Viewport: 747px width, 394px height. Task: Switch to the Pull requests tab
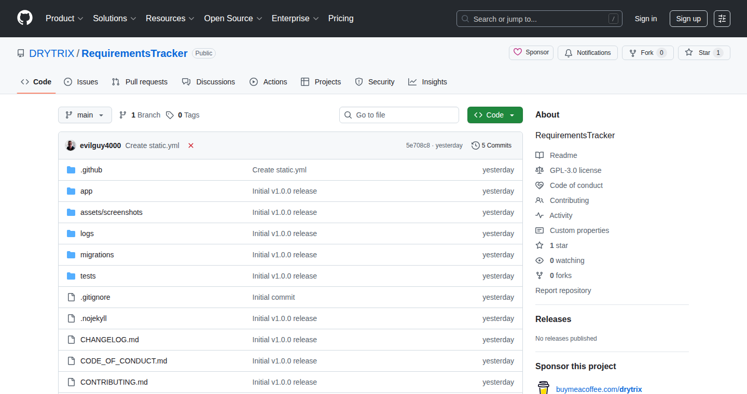pyautogui.click(x=140, y=82)
